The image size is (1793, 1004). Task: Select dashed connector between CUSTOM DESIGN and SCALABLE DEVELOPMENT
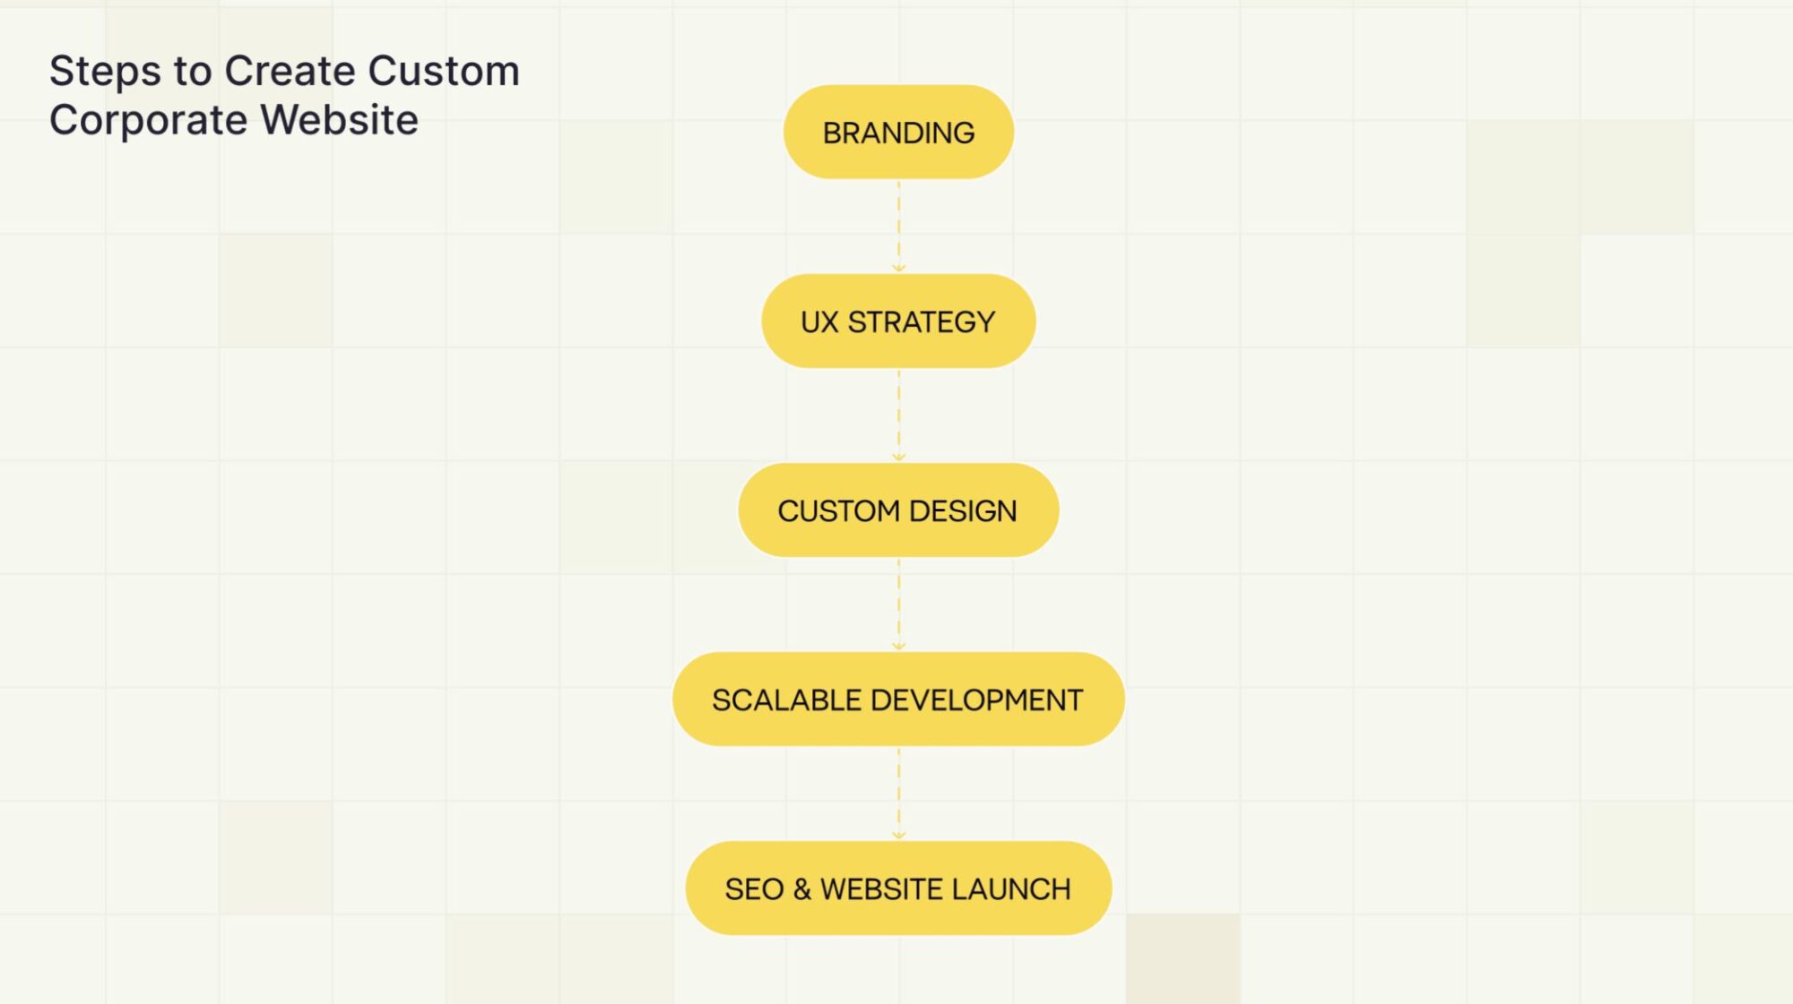point(899,600)
